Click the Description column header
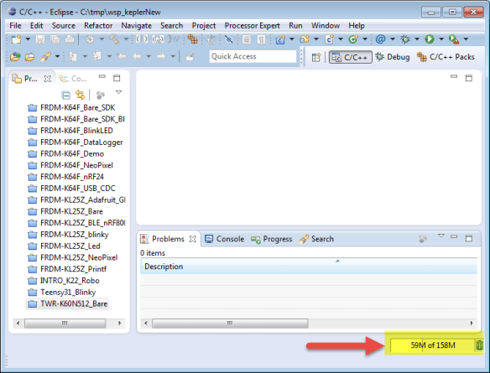The height and width of the screenshot is (373, 490). (309, 267)
